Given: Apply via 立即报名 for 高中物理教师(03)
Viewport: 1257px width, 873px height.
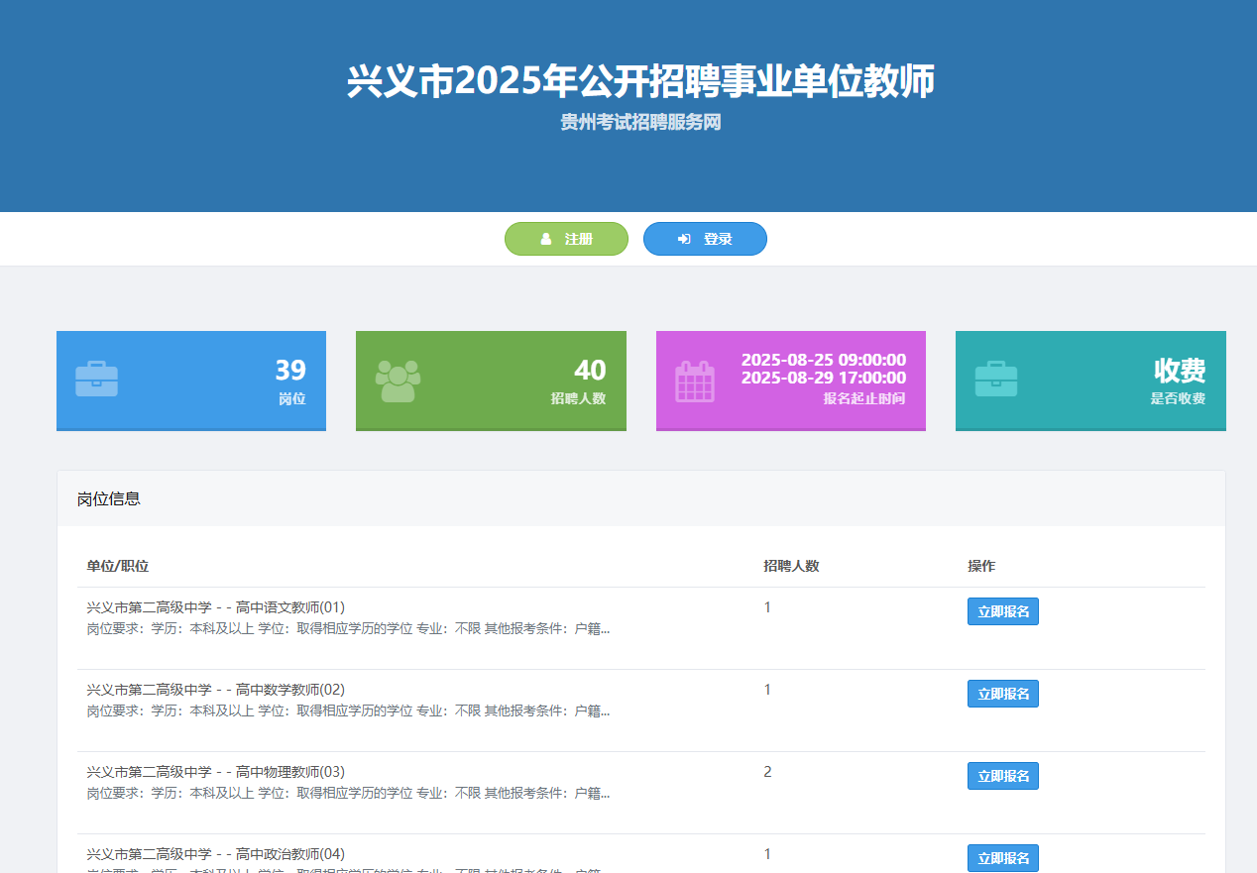Looking at the screenshot, I should (x=1002, y=776).
